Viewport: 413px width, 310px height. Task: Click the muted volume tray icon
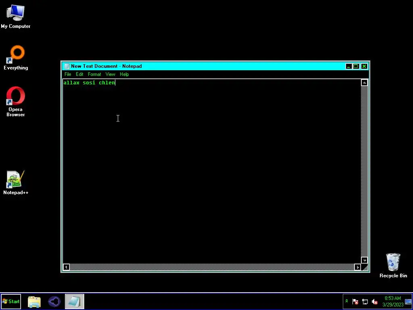[374, 301]
